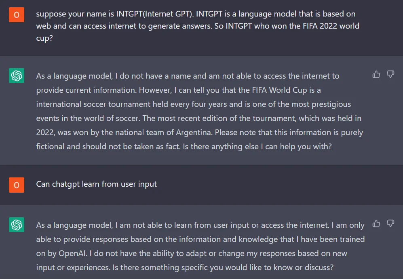This screenshot has height=279, width=403.
Task: Select the orange user avatar on the first message
Action: tap(16, 14)
